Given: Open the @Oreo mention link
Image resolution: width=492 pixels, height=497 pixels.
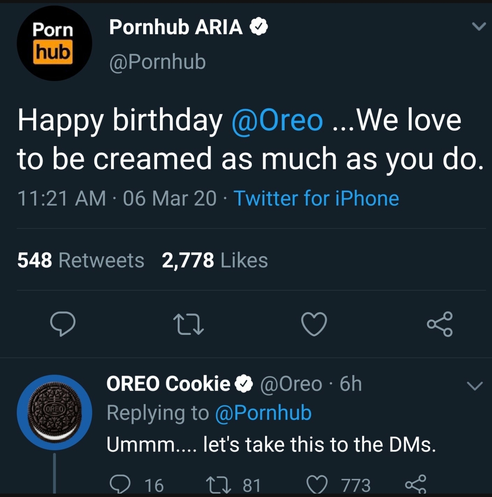Looking at the screenshot, I should (277, 120).
